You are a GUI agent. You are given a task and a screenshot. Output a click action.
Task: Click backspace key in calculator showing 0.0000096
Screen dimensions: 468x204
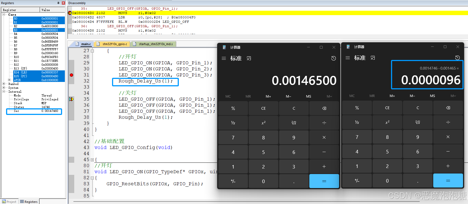click(x=448, y=108)
